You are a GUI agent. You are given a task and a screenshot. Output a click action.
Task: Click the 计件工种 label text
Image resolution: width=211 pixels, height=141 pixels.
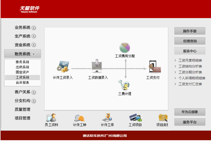[x=80, y=125]
